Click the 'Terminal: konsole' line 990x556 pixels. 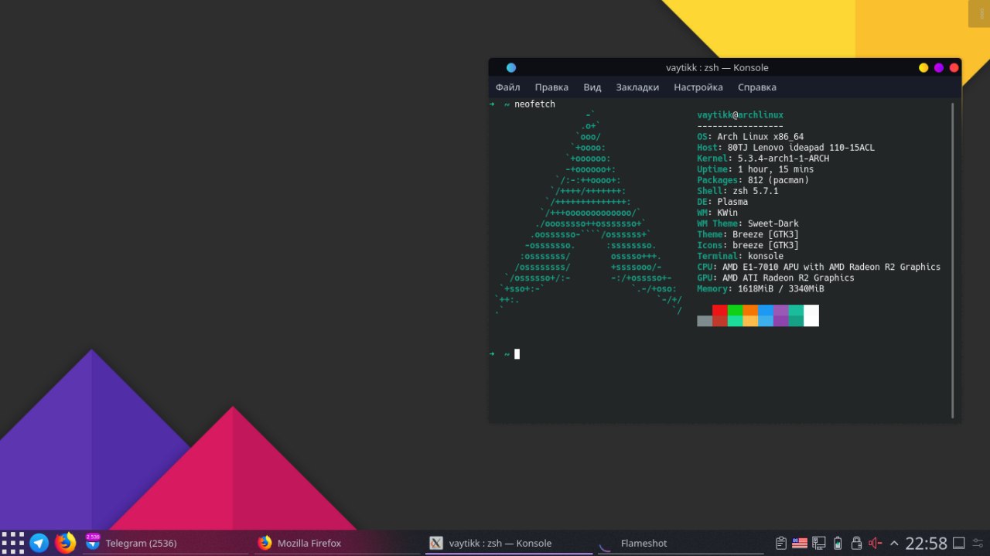pyautogui.click(x=740, y=256)
